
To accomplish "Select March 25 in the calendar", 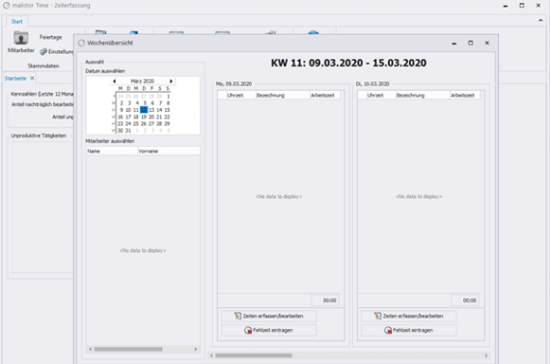I will click(x=136, y=124).
